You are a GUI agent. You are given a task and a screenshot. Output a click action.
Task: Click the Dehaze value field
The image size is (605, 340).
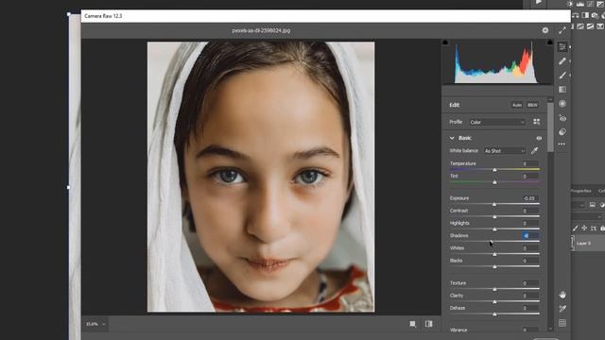529,308
